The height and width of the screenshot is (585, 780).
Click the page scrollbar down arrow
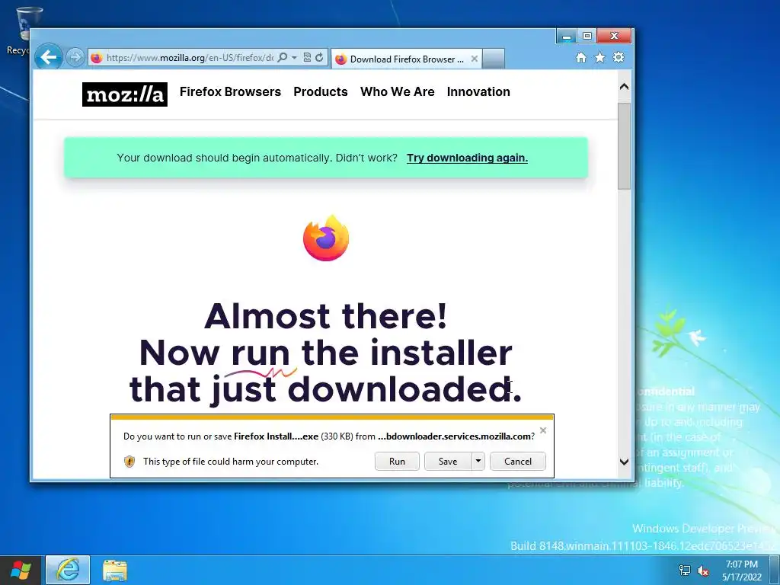tap(625, 462)
